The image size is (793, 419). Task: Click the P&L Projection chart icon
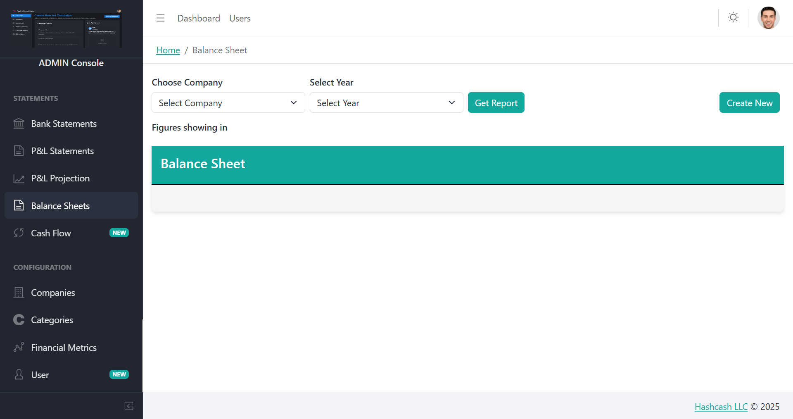point(19,178)
